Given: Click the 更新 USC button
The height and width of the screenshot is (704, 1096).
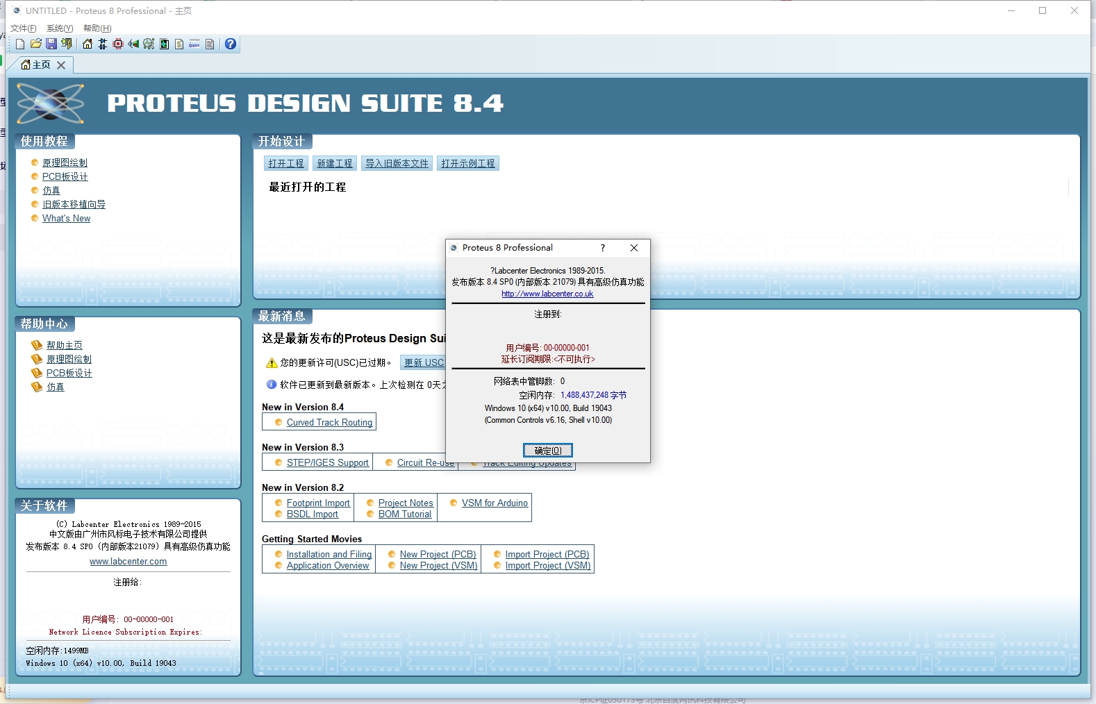Looking at the screenshot, I should pyautogui.click(x=424, y=362).
